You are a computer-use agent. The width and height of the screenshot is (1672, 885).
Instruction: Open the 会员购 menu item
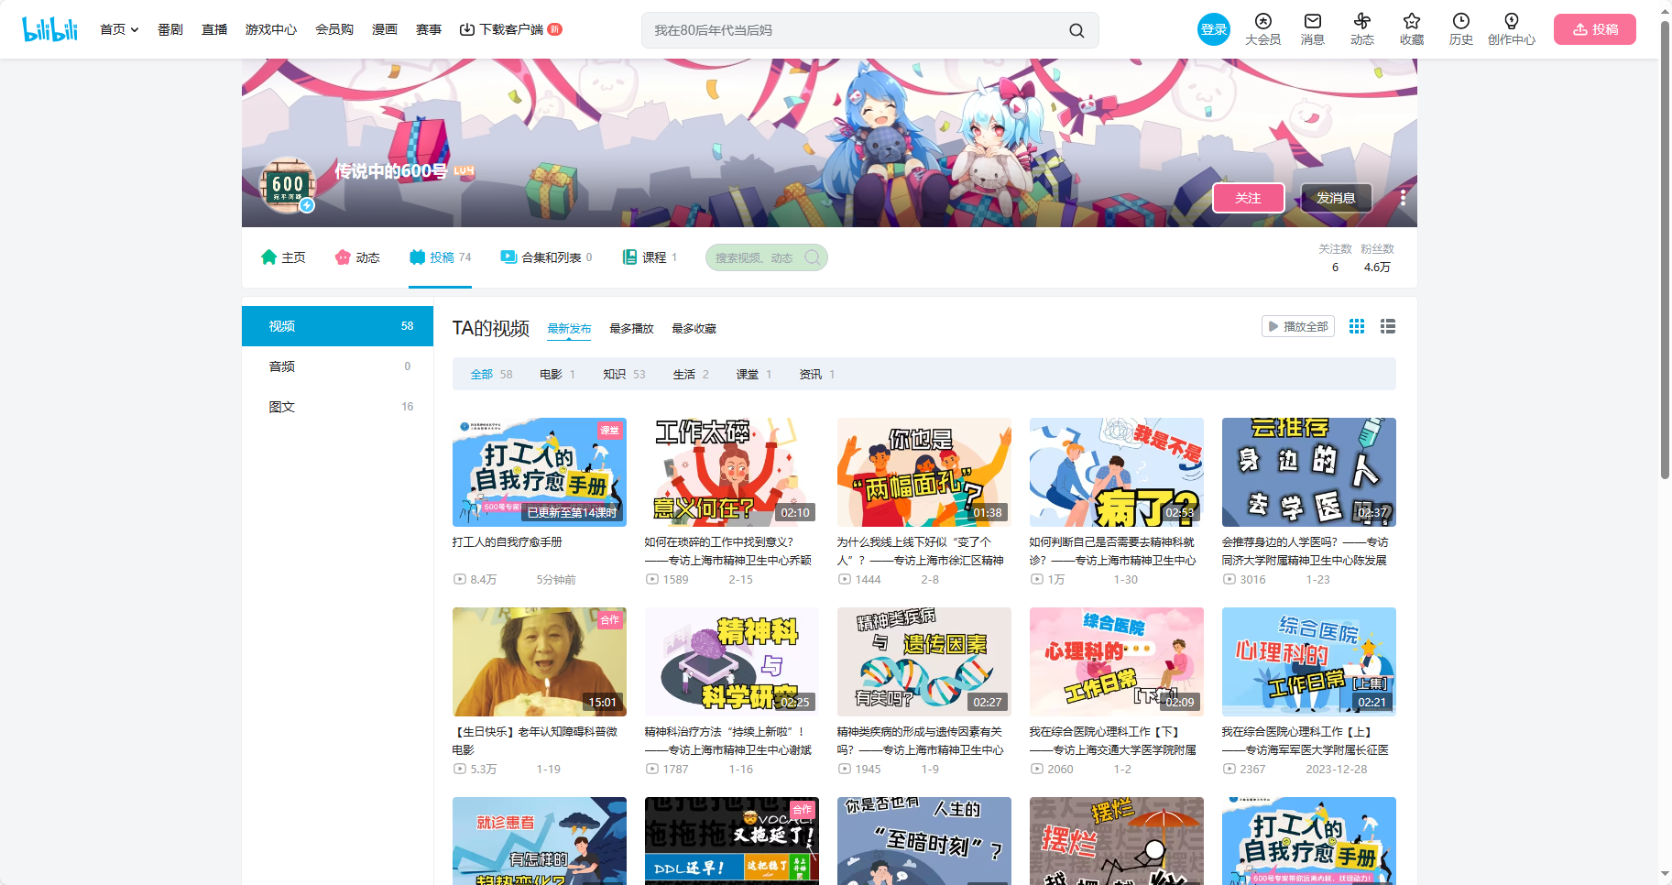[x=334, y=29]
